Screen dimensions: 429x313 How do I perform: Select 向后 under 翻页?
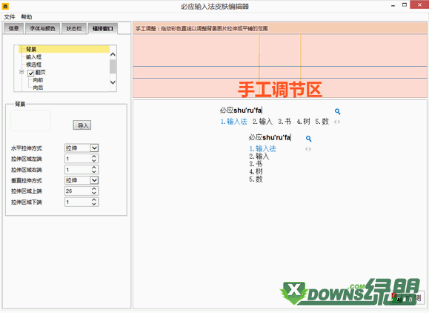[38, 88]
